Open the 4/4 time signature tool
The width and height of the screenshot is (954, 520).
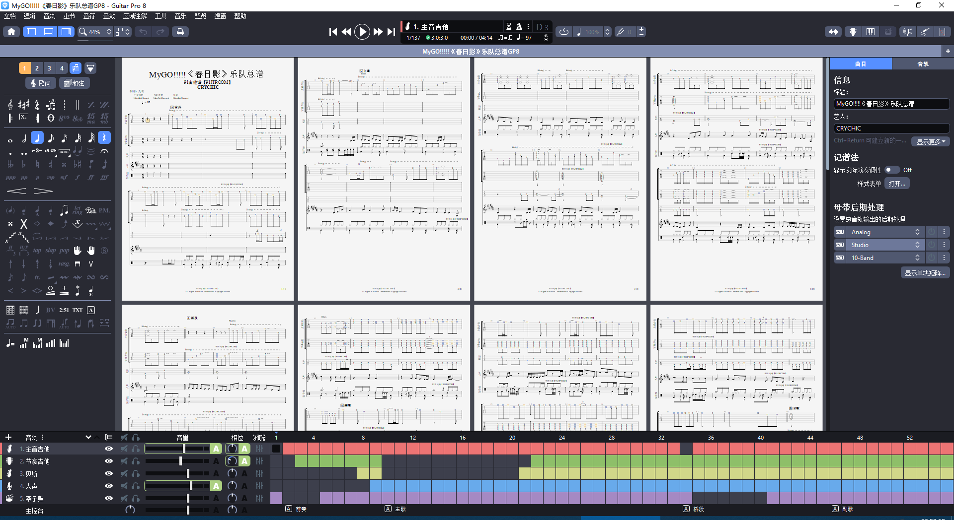[37, 105]
